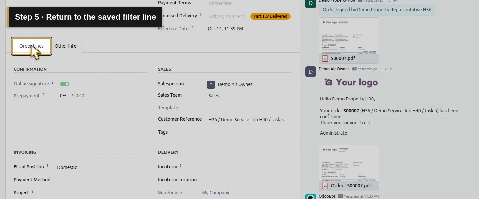Open the Sales Team field dropdown

[249, 96]
